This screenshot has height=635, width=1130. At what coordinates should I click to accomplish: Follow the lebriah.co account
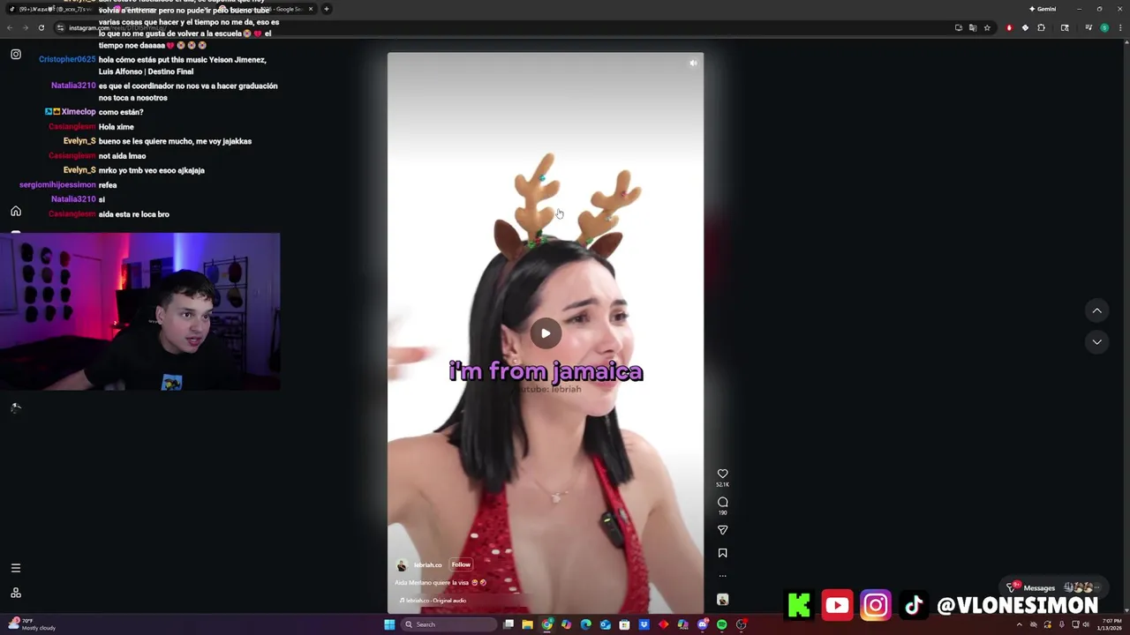click(461, 564)
